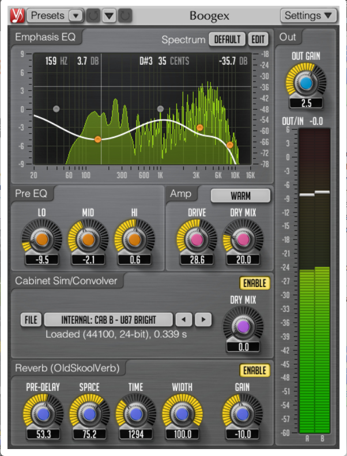Click the 159 HZ frequency readout

(56, 61)
